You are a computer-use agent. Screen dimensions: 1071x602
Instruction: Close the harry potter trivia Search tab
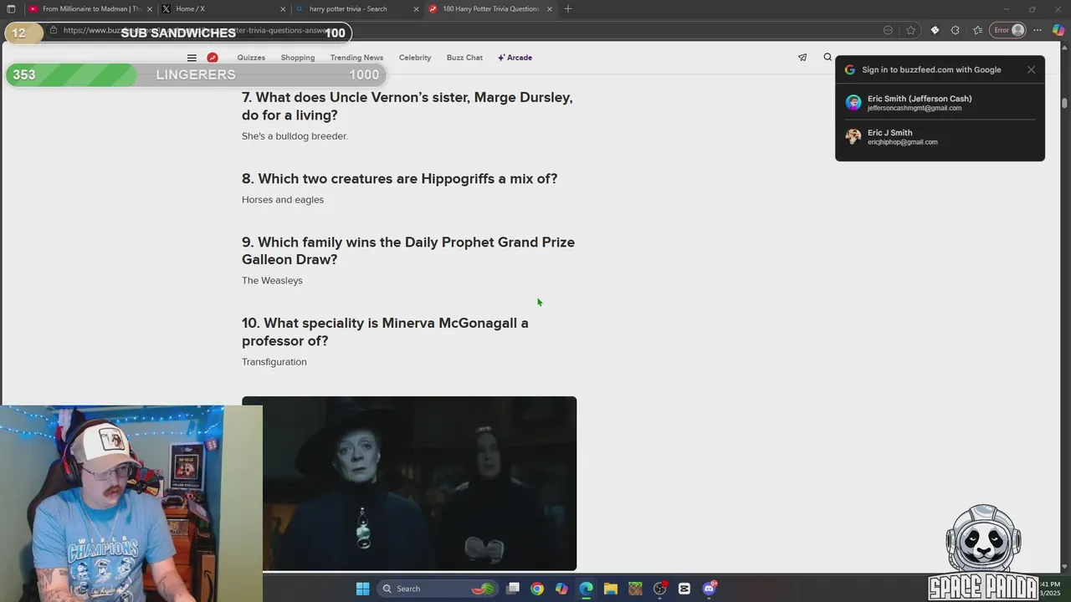pyautogui.click(x=416, y=9)
